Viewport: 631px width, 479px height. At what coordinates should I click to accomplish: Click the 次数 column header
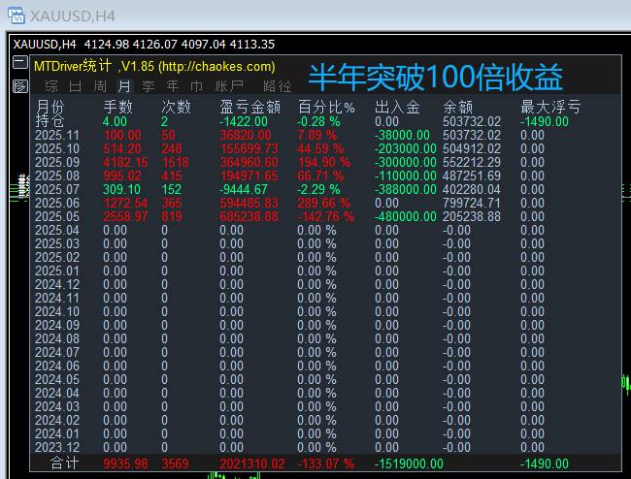point(176,108)
